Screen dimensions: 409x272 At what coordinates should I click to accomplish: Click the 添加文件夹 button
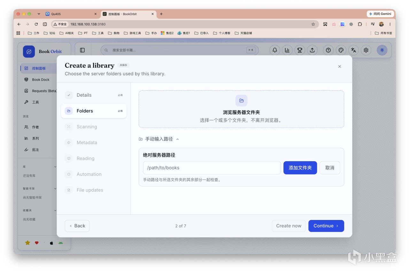(300, 168)
